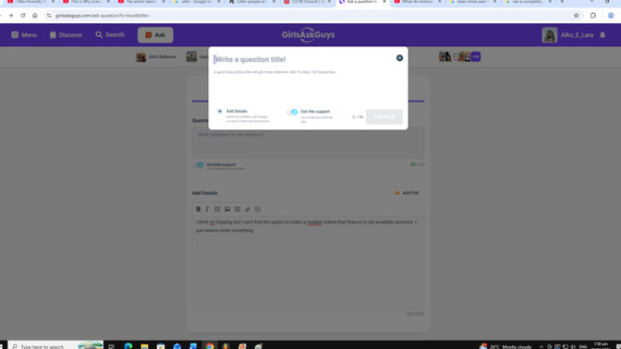Toggle bold formatting in the details editor
The width and height of the screenshot is (621, 349).
199,210
